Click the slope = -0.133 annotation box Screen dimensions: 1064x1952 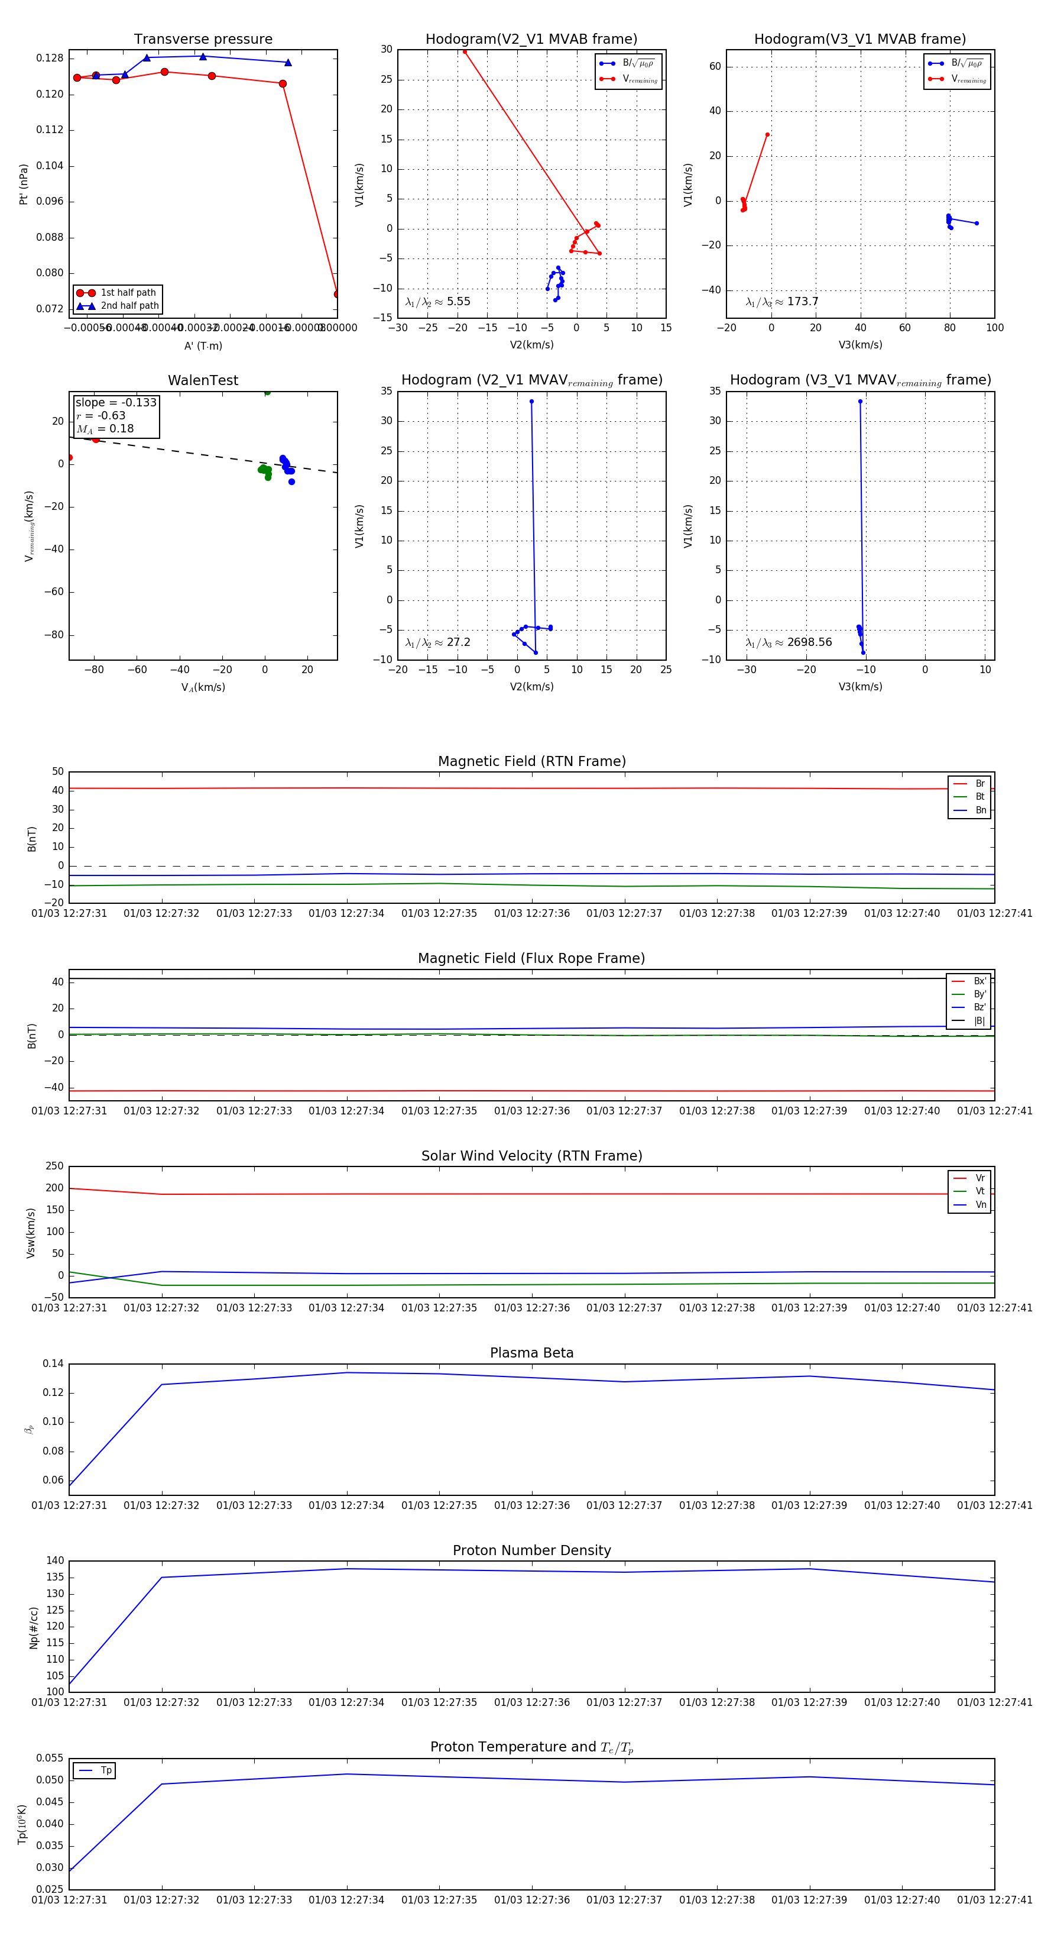[116, 415]
